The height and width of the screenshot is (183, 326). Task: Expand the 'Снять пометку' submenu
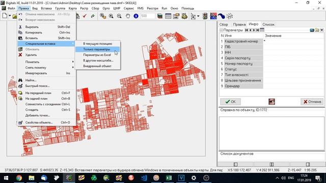click(46, 68)
